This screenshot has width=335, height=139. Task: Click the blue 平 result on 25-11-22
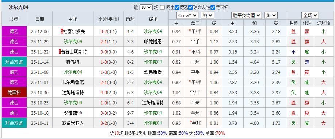point(293,52)
